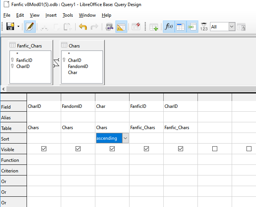Screen dimensions: 256x207
Task: Toggle the Table Name row icon
Action: tap(180, 27)
